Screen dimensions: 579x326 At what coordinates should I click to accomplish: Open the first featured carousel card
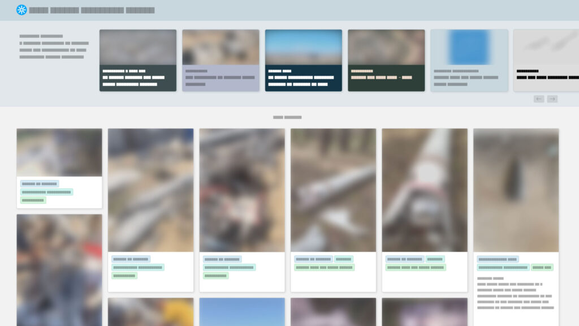coord(138,60)
